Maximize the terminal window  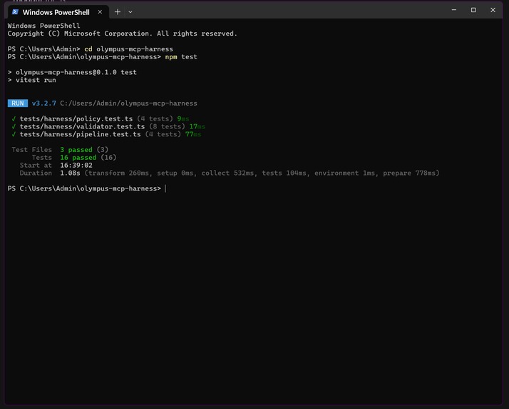473,10
